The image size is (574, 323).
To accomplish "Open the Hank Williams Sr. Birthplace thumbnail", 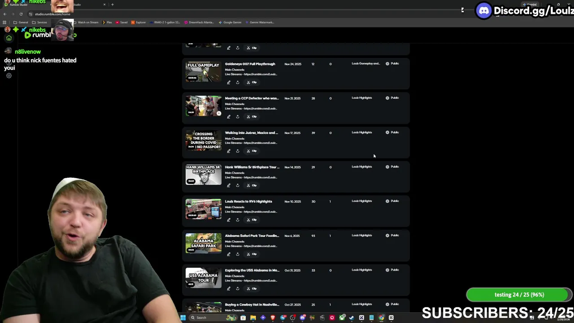I will [204, 175].
